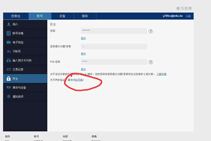Viewport: 211px width, 141px height.
Task: Click 更改 link under the 密码 field
Action: pos(83,38)
